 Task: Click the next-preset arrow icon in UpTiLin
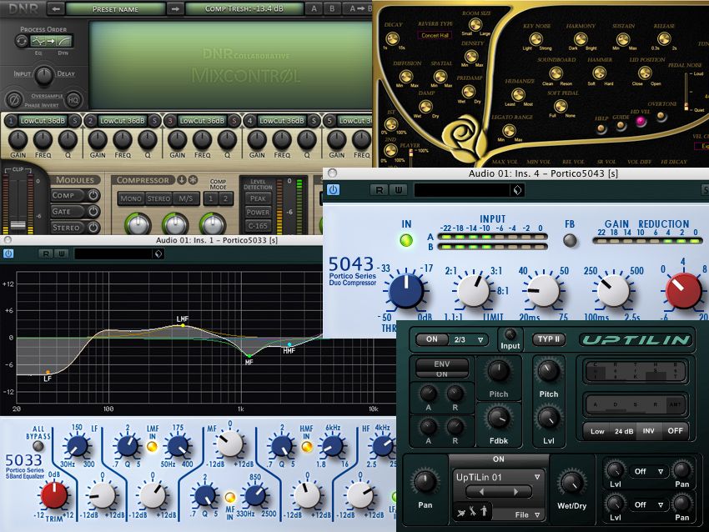(x=515, y=492)
